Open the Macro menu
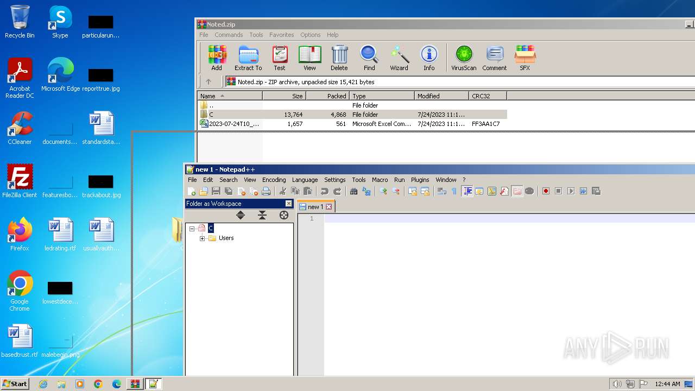This screenshot has height=391, width=695. pos(380,180)
